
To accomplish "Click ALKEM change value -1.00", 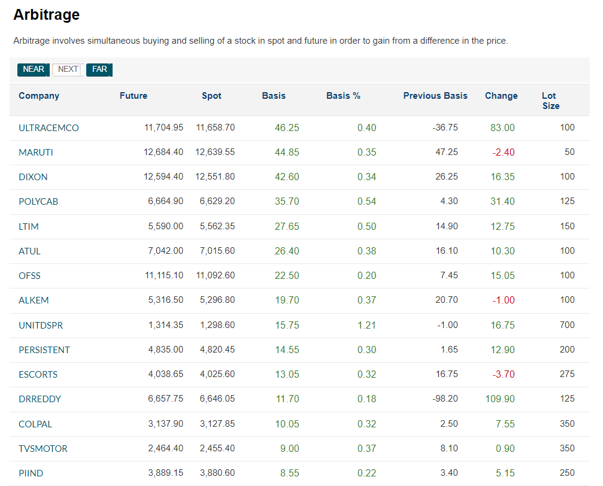I will click(x=504, y=300).
